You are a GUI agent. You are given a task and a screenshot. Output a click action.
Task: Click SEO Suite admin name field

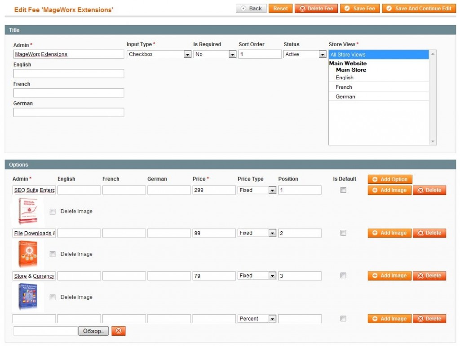pos(34,190)
